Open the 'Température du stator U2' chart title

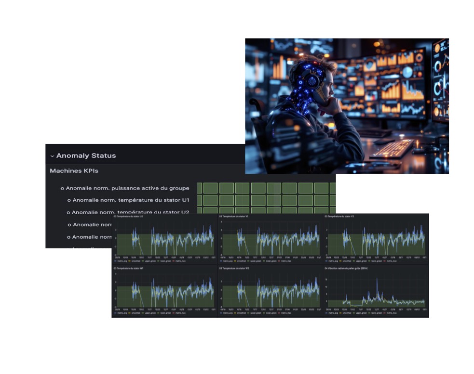tap(128, 217)
